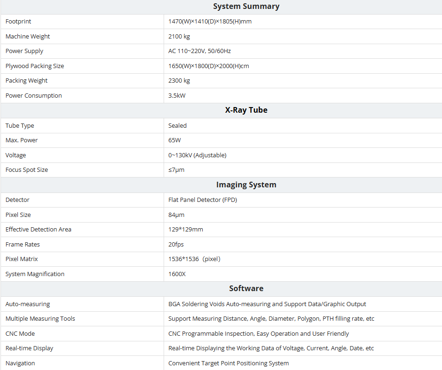Select the Sealed tube type value
Screen dimensions: 442x370
point(177,126)
